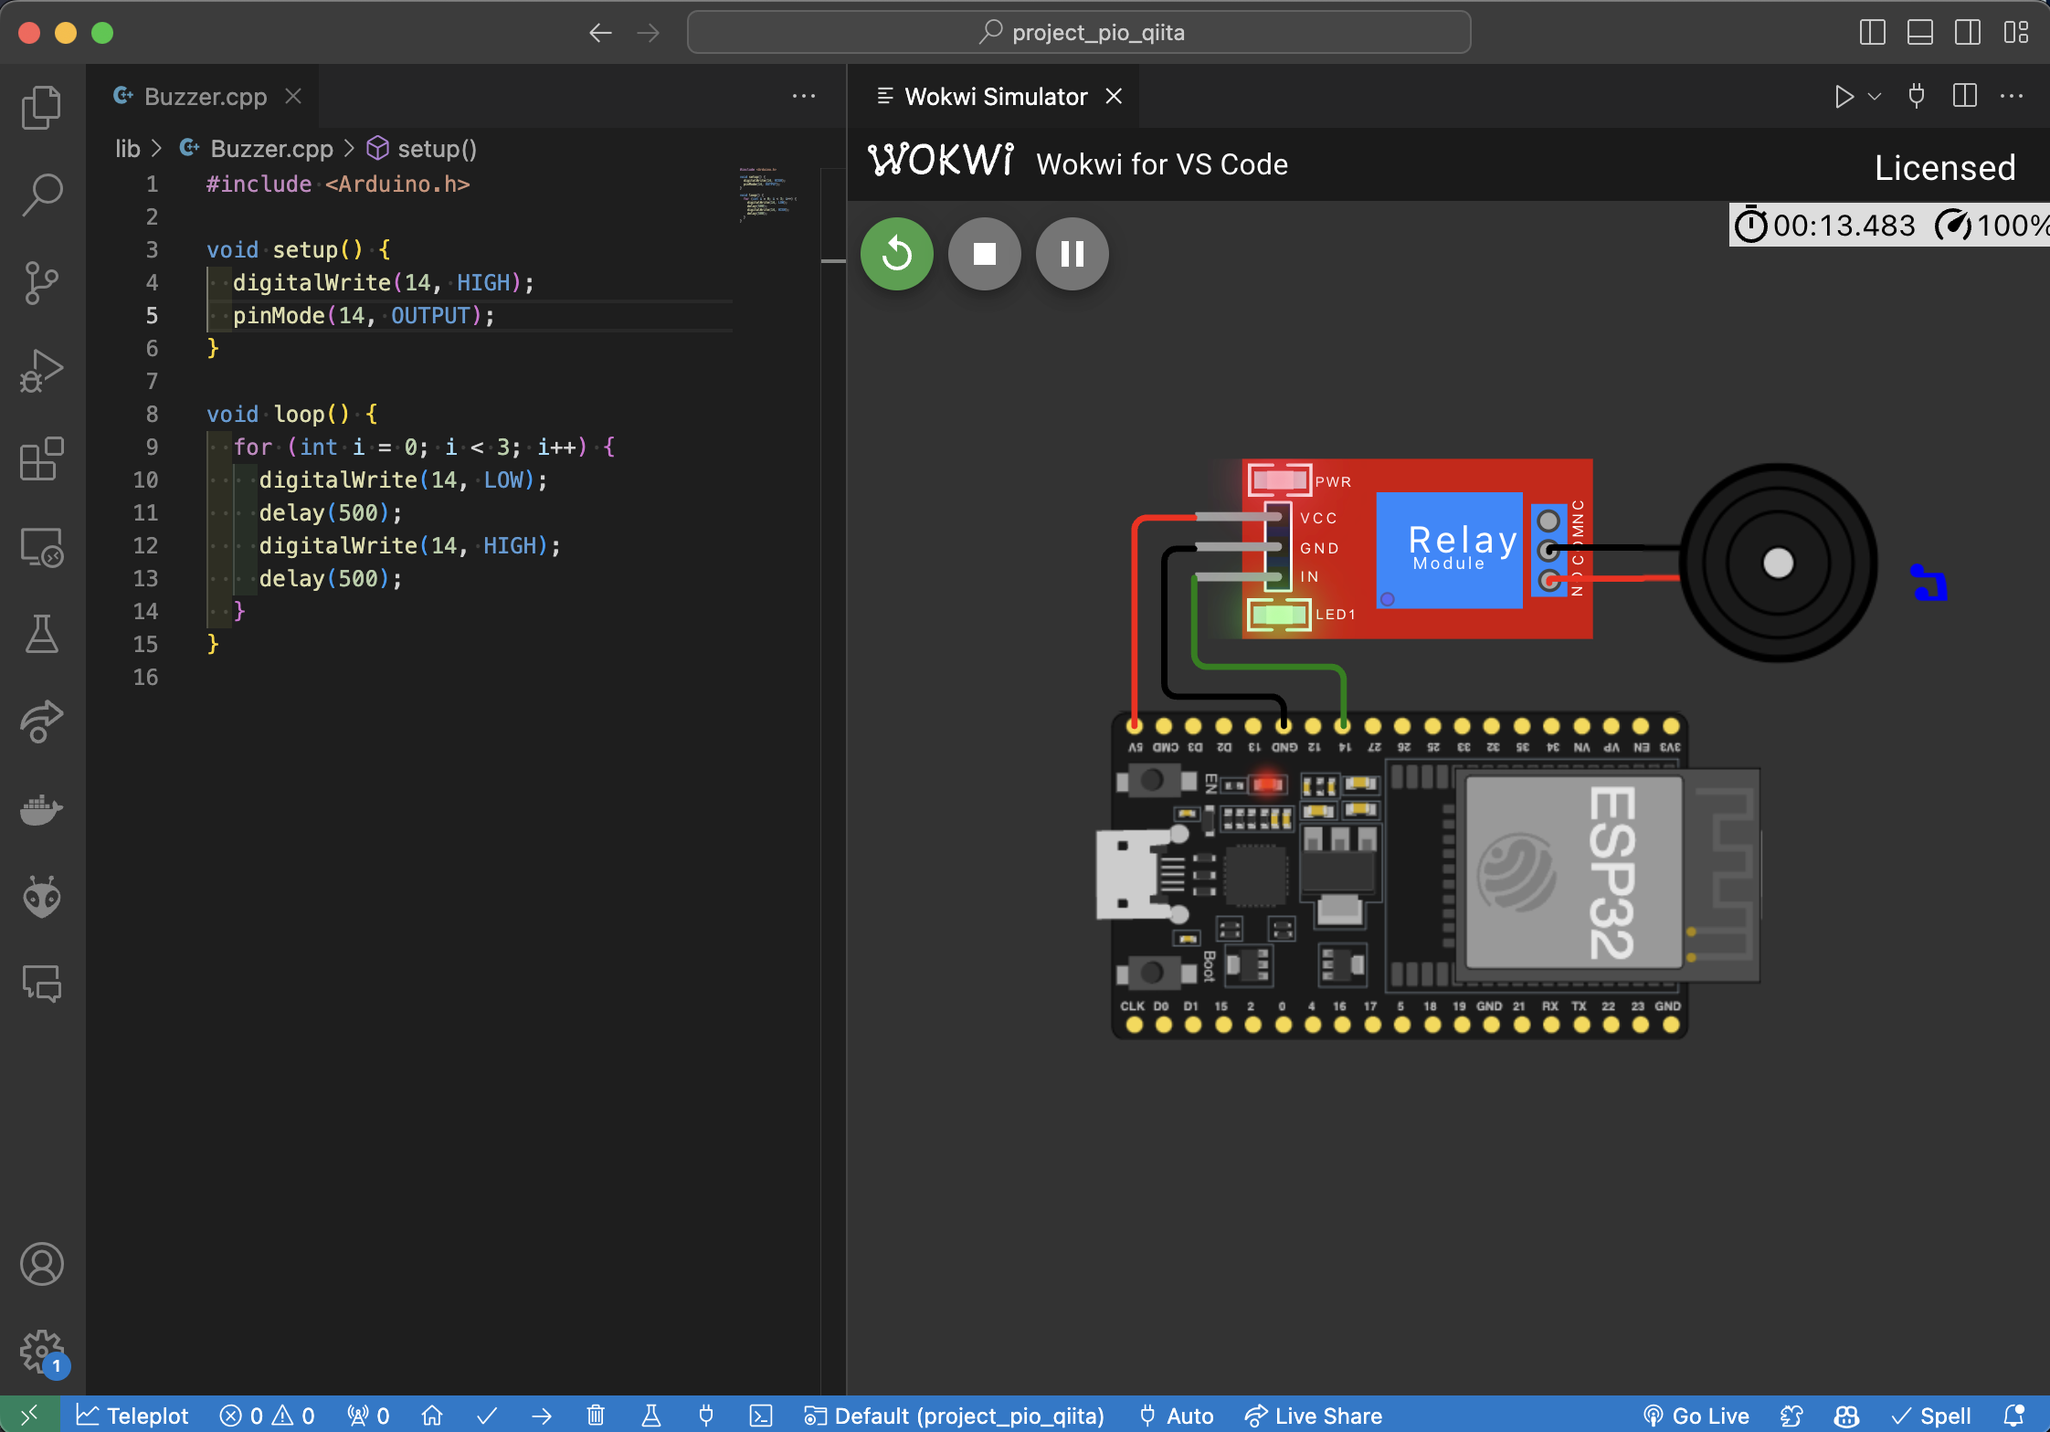Click the ESP32 board in simulator
Image resolution: width=2050 pixels, height=1432 pixels.
click(x=1428, y=875)
